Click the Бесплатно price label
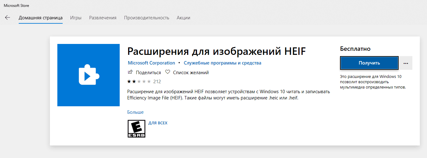Viewport: 427px width, 158px height. pyautogui.click(x=355, y=49)
